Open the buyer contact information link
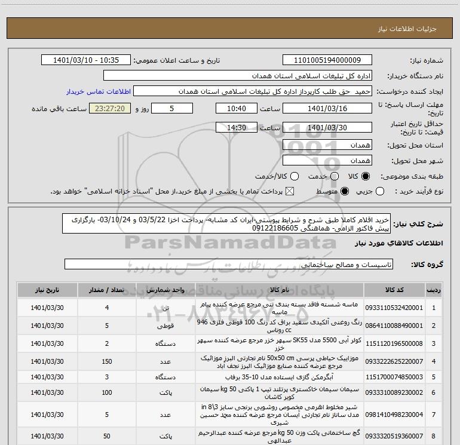 99,91
